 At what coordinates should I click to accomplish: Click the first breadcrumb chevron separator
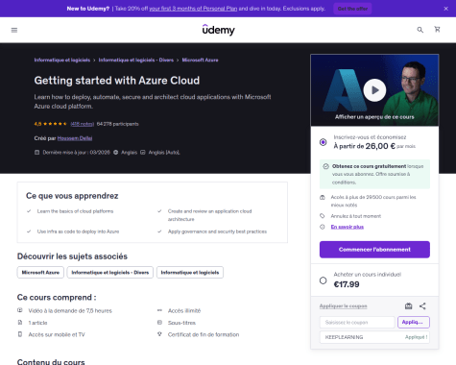[x=94, y=61]
